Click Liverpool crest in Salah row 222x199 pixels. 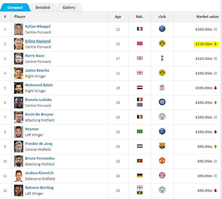tap(162, 88)
